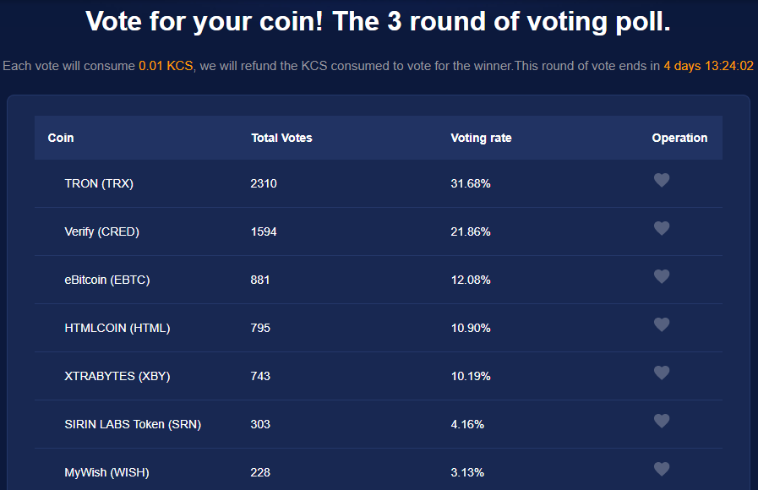This screenshot has width=758, height=490.
Task: Click the eBitcoin (EBTC) coin label
Action: tap(107, 280)
